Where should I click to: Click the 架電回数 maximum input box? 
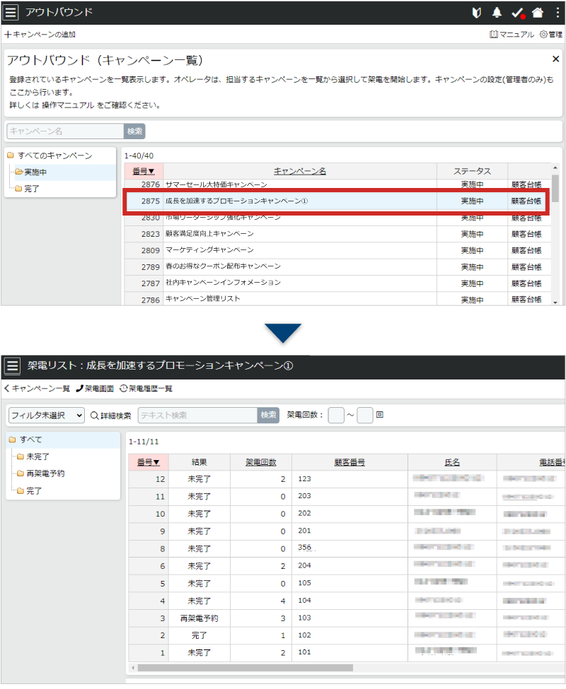[x=365, y=415]
